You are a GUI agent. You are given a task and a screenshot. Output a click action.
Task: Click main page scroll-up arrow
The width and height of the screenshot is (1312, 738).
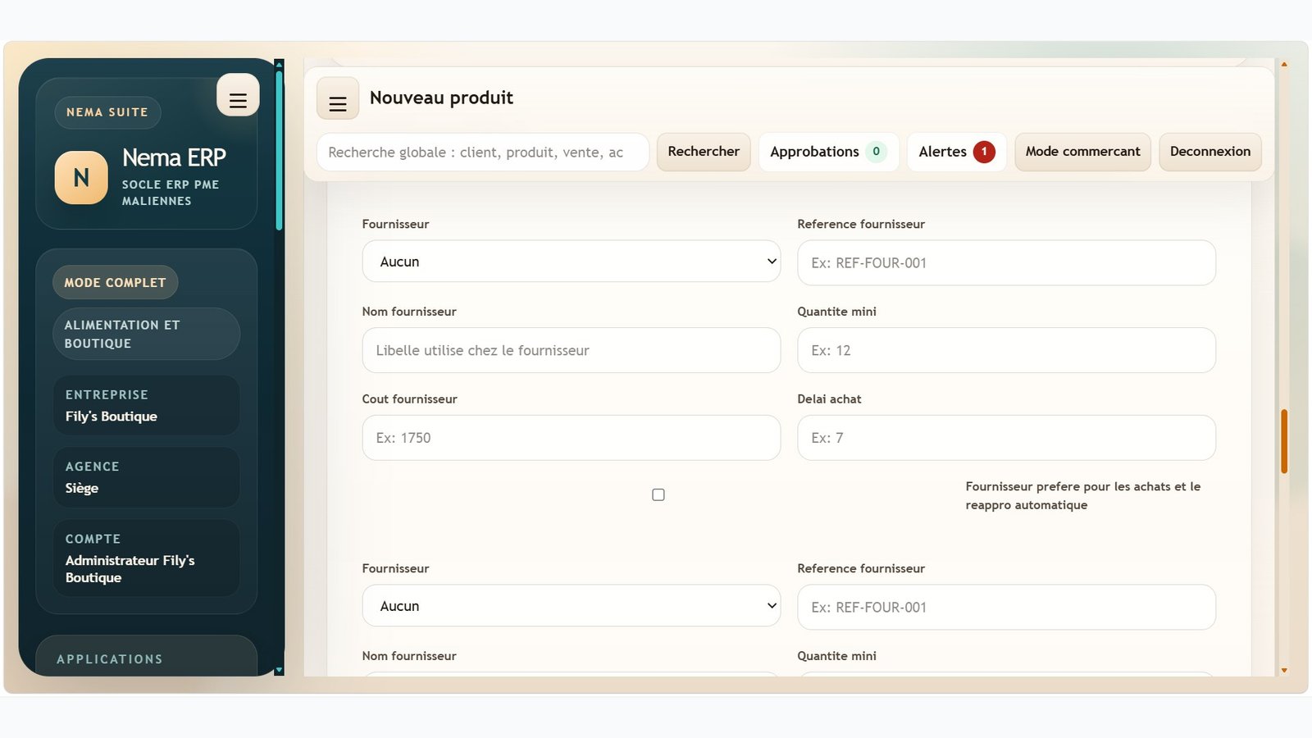[1284, 64]
